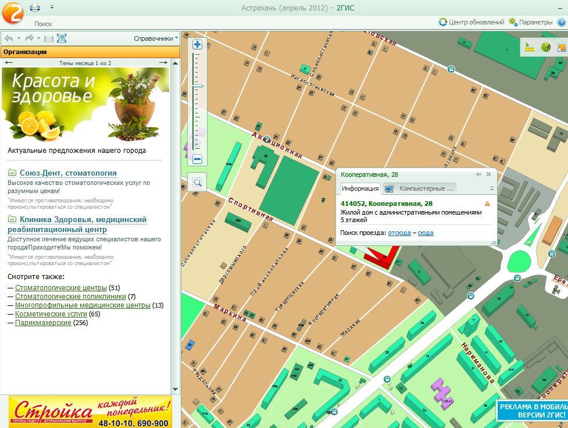Image resolution: width=568 pixels, height=428 pixels.
Task: Open Стоматологические поликлиники link
Action: [70, 297]
